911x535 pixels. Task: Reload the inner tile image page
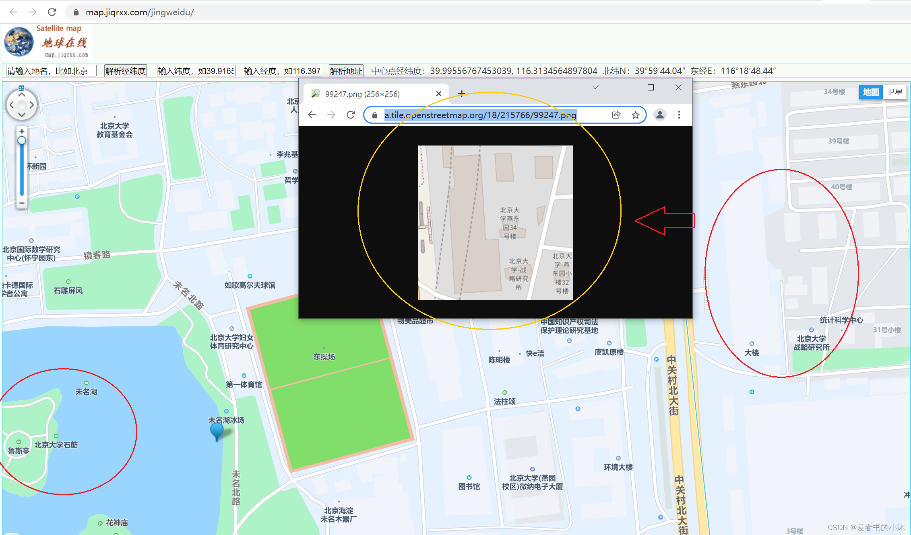tap(351, 115)
